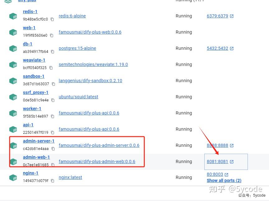Viewport: 269px width, 201px height.
Task: Copy container ID ab394917fb64 of db-1
Action: pos(53,52)
